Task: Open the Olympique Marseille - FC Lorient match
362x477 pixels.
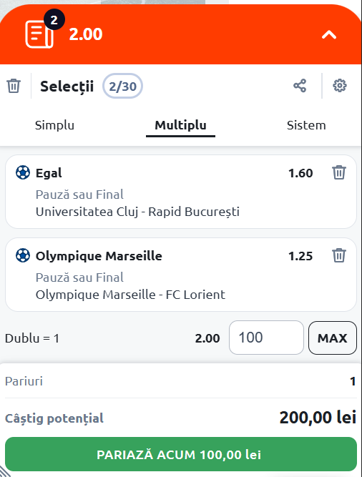Action: pos(130,295)
